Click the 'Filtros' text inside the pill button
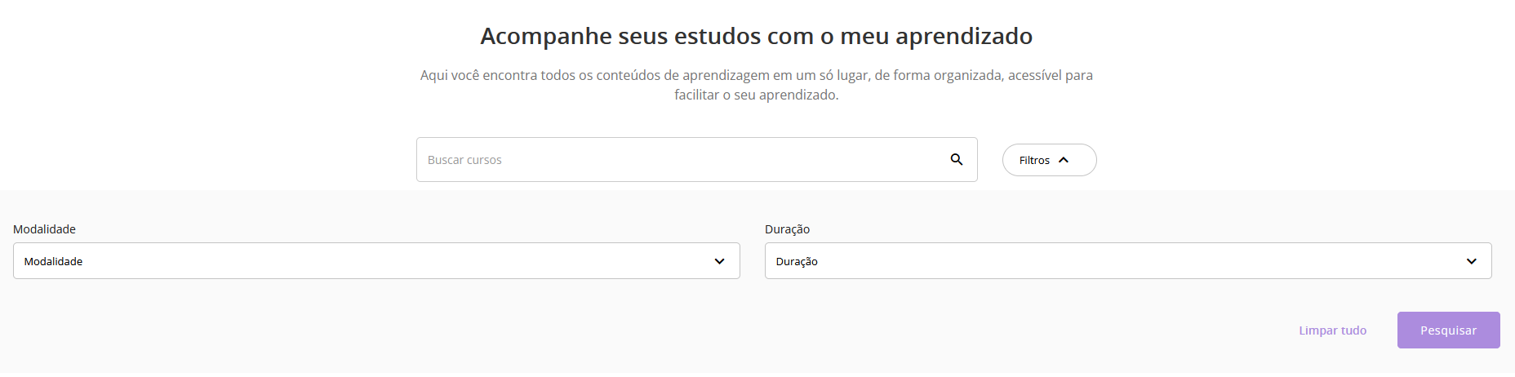 (1034, 161)
